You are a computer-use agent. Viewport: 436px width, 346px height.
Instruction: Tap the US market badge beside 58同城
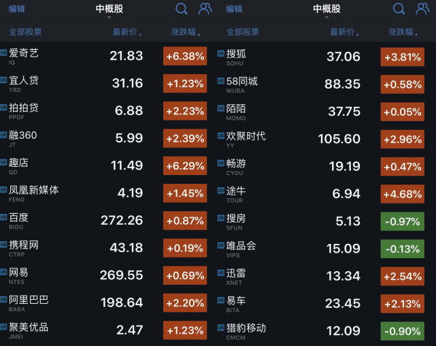(221, 81)
